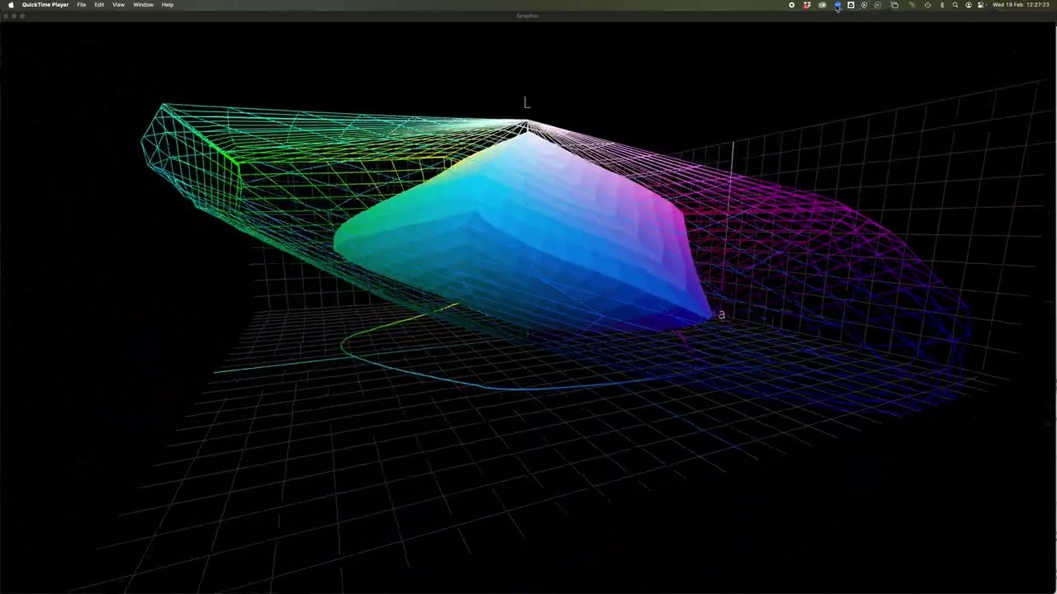Open the View menu

tap(118, 5)
